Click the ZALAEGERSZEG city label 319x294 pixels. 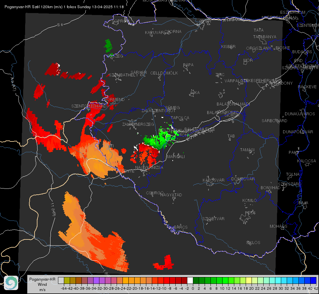point(138,124)
